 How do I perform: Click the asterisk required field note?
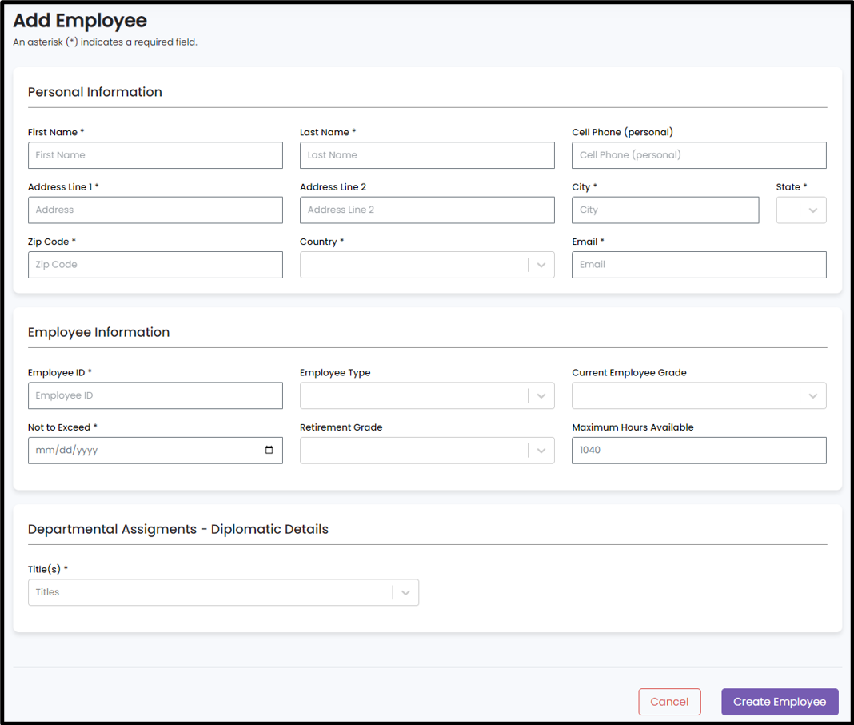pyautogui.click(x=105, y=42)
